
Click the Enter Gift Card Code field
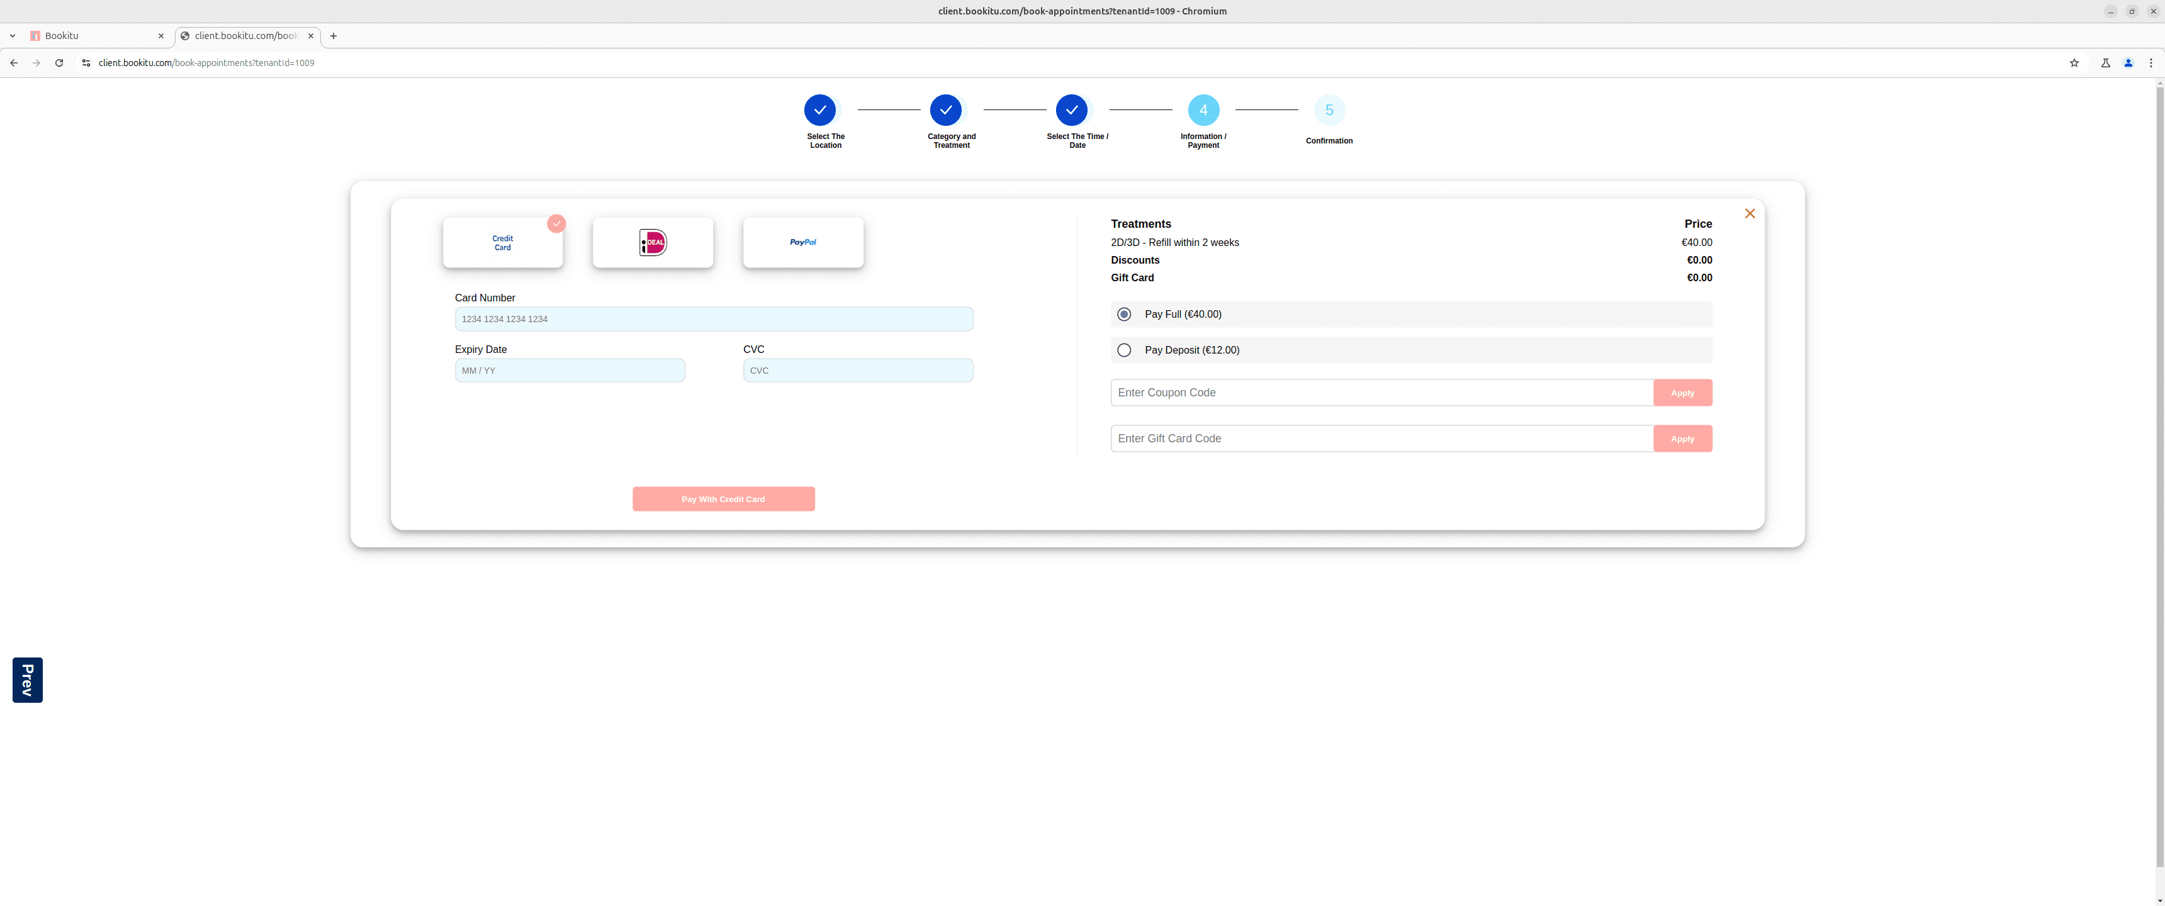coord(1381,439)
